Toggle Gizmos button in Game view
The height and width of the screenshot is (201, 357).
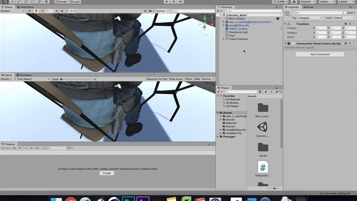tap(206, 79)
